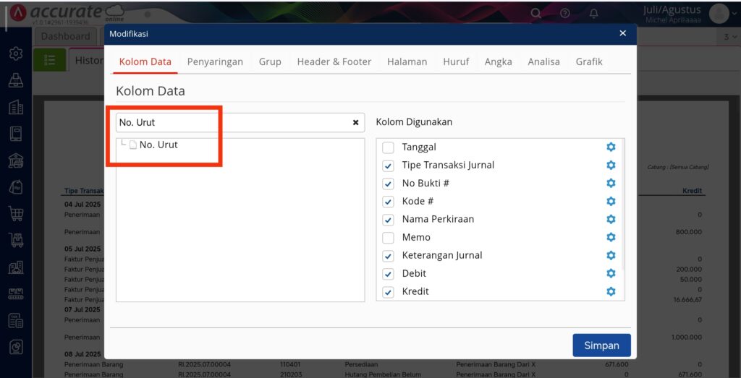Image resolution: width=741 pixels, height=378 pixels.
Task: Click the user profile avatar
Action: pyautogui.click(x=719, y=13)
